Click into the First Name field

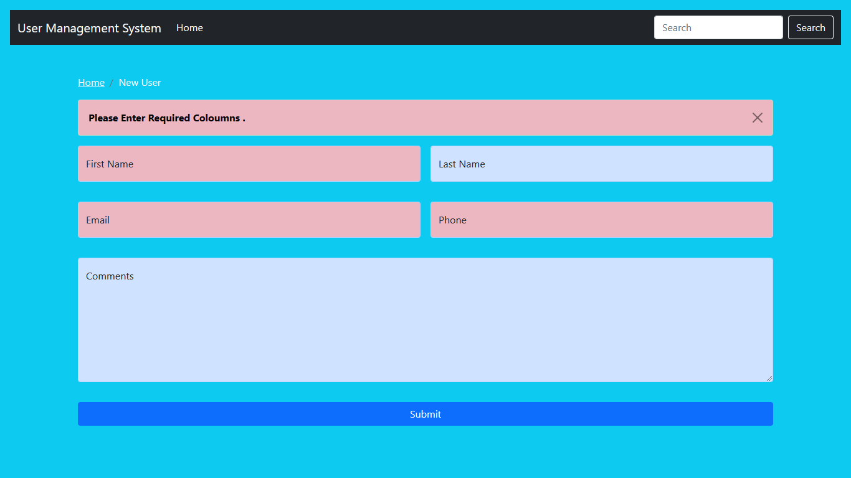[249, 164]
